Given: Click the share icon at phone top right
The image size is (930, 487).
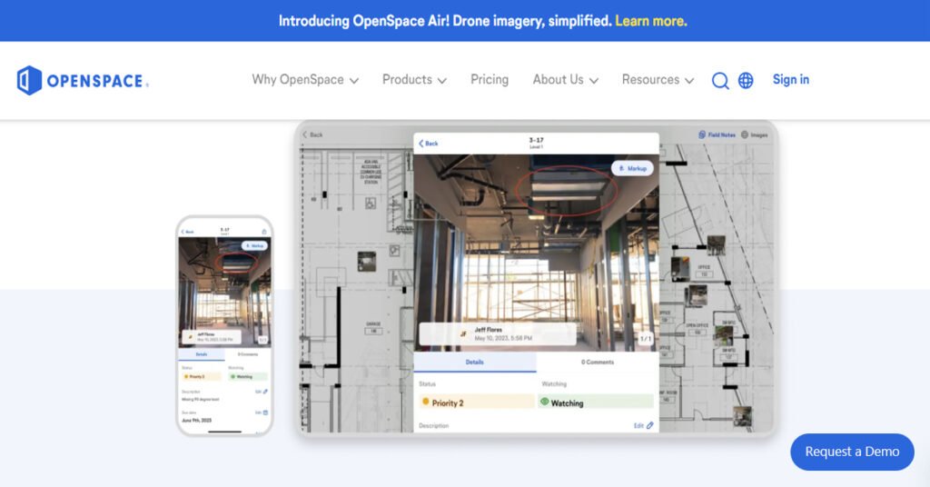Looking at the screenshot, I should pyautogui.click(x=264, y=232).
